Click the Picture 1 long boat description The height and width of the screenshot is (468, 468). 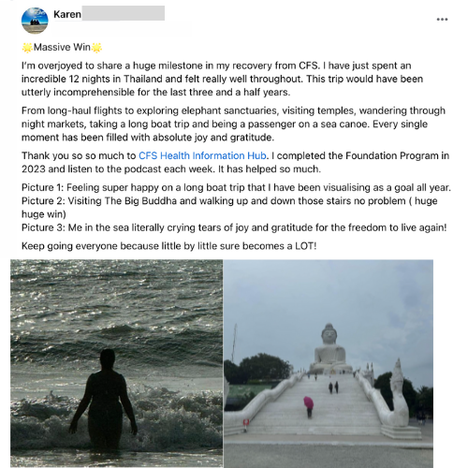[236, 187]
